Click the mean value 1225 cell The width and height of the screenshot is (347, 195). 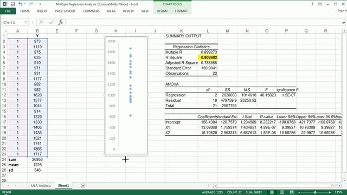click(x=37, y=165)
